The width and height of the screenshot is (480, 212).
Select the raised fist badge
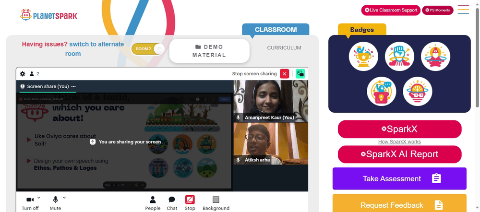399,56
